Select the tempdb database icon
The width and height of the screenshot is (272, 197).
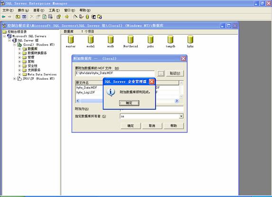coord(170,39)
